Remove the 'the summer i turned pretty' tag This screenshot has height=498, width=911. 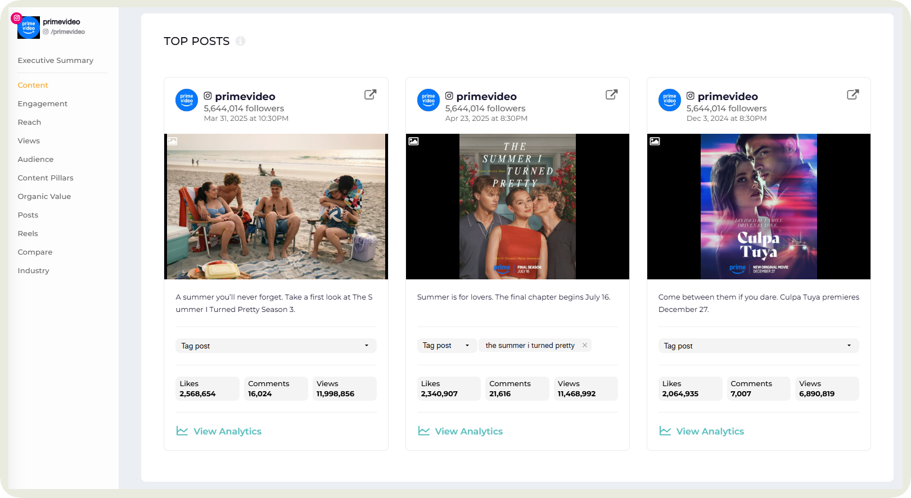coord(585,345)
